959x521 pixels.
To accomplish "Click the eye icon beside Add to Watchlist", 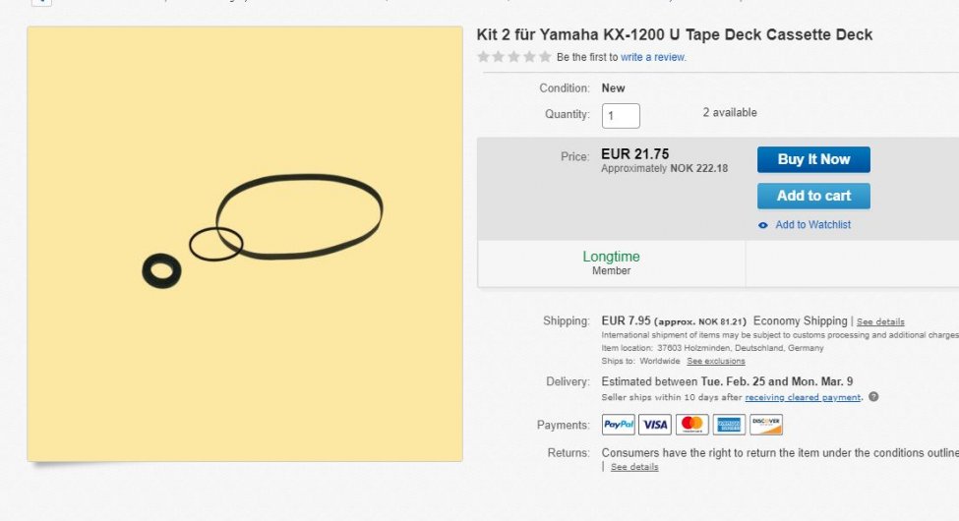I will click(x=762, y=225).
